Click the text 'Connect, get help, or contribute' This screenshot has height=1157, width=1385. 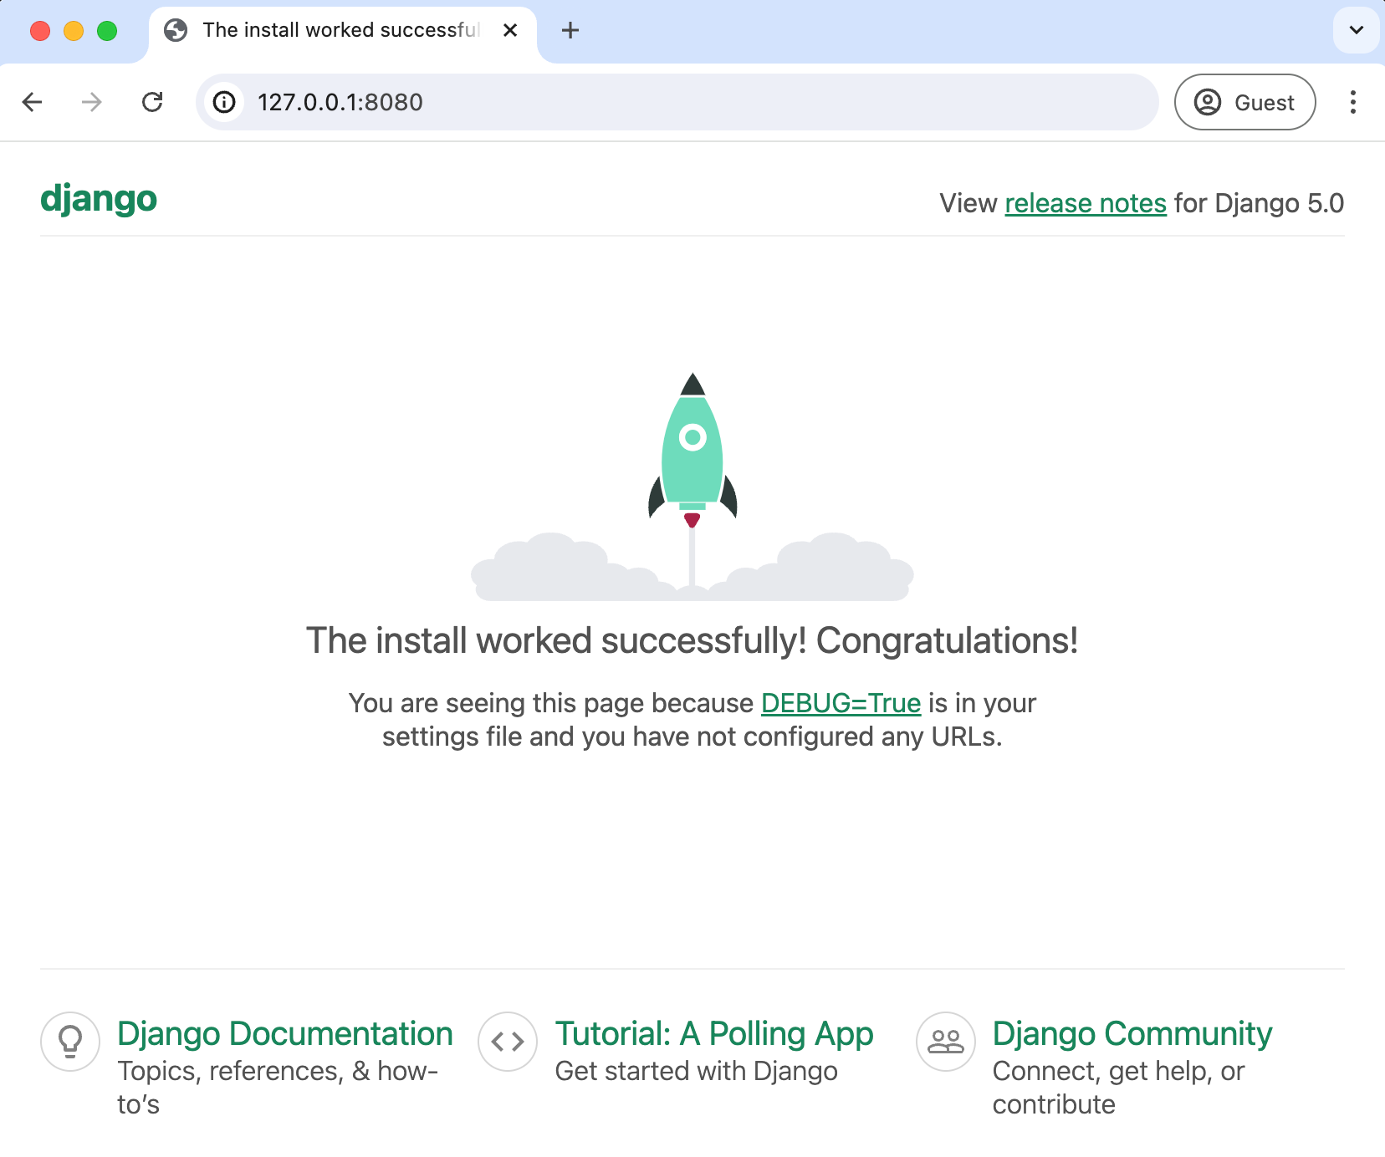[x=1118, y=1088]
